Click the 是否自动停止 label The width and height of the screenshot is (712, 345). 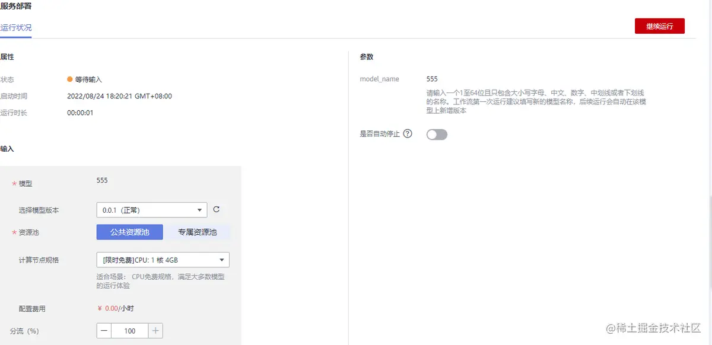click(380, 134)
